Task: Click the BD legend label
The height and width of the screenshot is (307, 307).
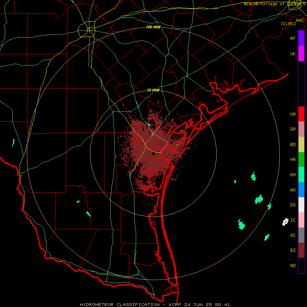Action: pos(293,145)
